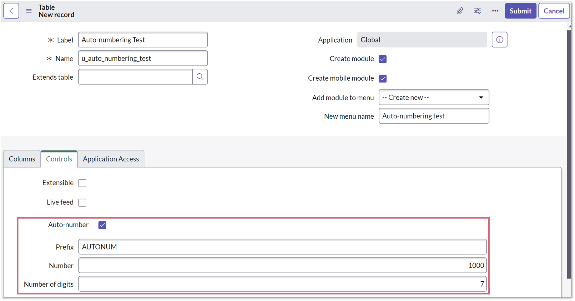Image resolution: width=575 pixels, height=301 pixels.
Task: Attach a file using the paperclip icon
Action: pos(460,11)
